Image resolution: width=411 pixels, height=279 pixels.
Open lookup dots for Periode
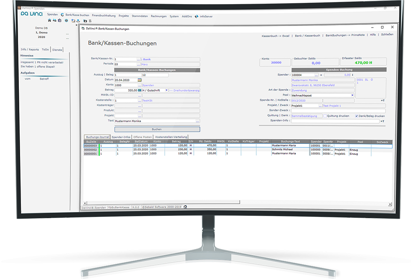(x=138, y=65)
